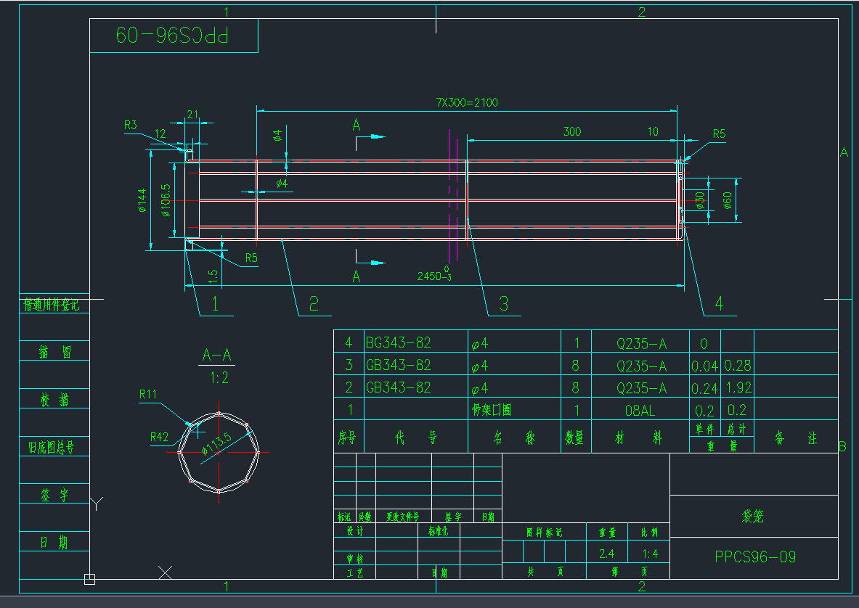This screenshot has width=859, height=608.
Task: Click the A-A section view title
Action: click(x=217, y=355)
